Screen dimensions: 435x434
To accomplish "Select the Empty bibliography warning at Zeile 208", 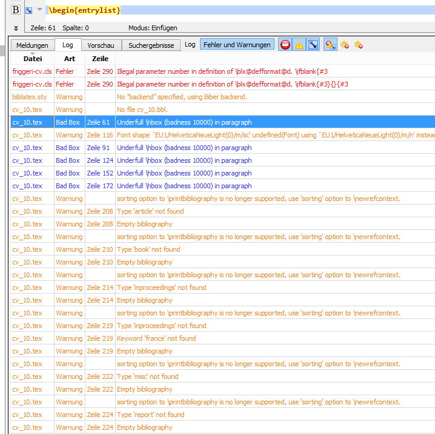I will click(x=223, y=224).
